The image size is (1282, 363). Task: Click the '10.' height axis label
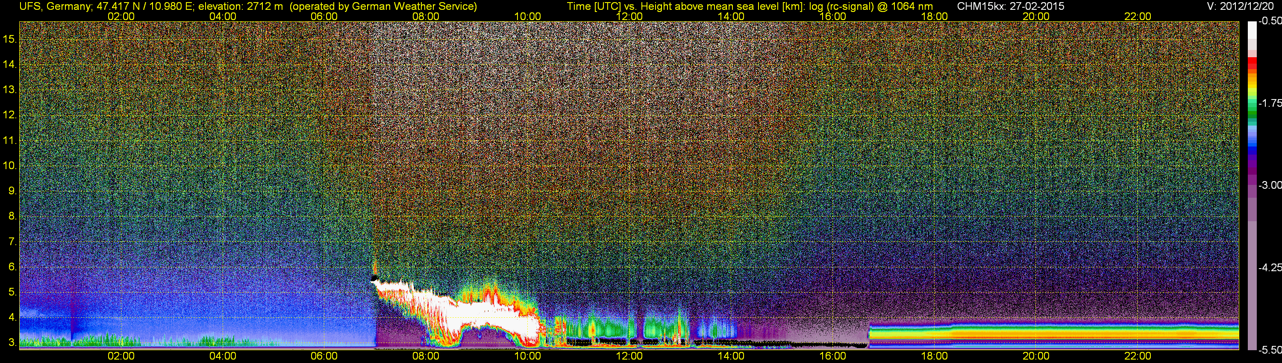point(9,165)
